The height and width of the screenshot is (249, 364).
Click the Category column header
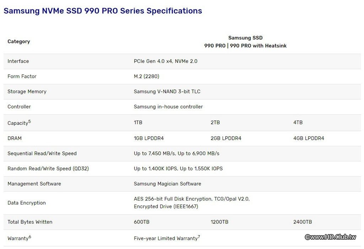(x=18, y=41)
